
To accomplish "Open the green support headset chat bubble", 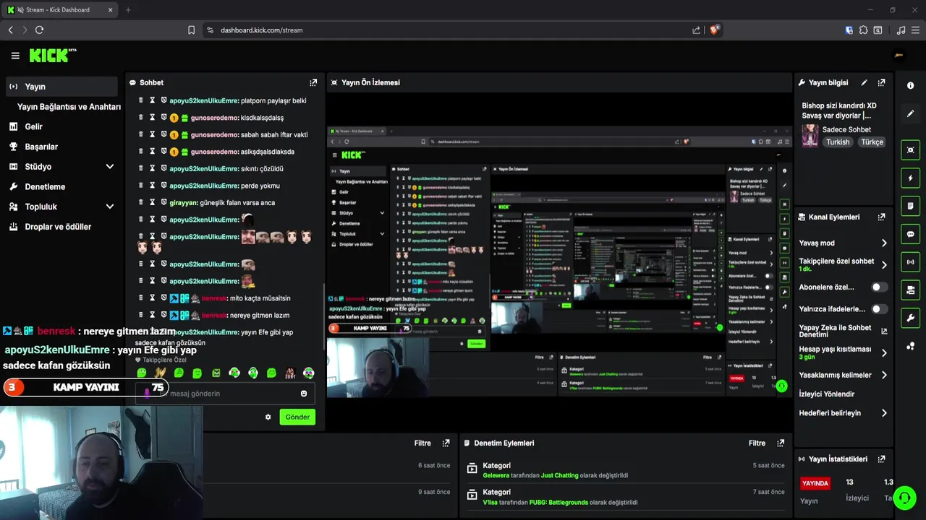I will tap(904, 498).
